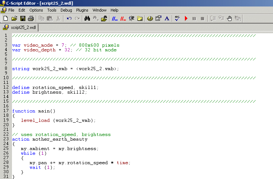Save the script using the floppy icon
The height and width of the screenshot is (179, 273).
(22, 18)
